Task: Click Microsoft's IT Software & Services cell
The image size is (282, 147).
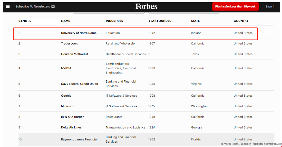Action: (x=121, y=106)
